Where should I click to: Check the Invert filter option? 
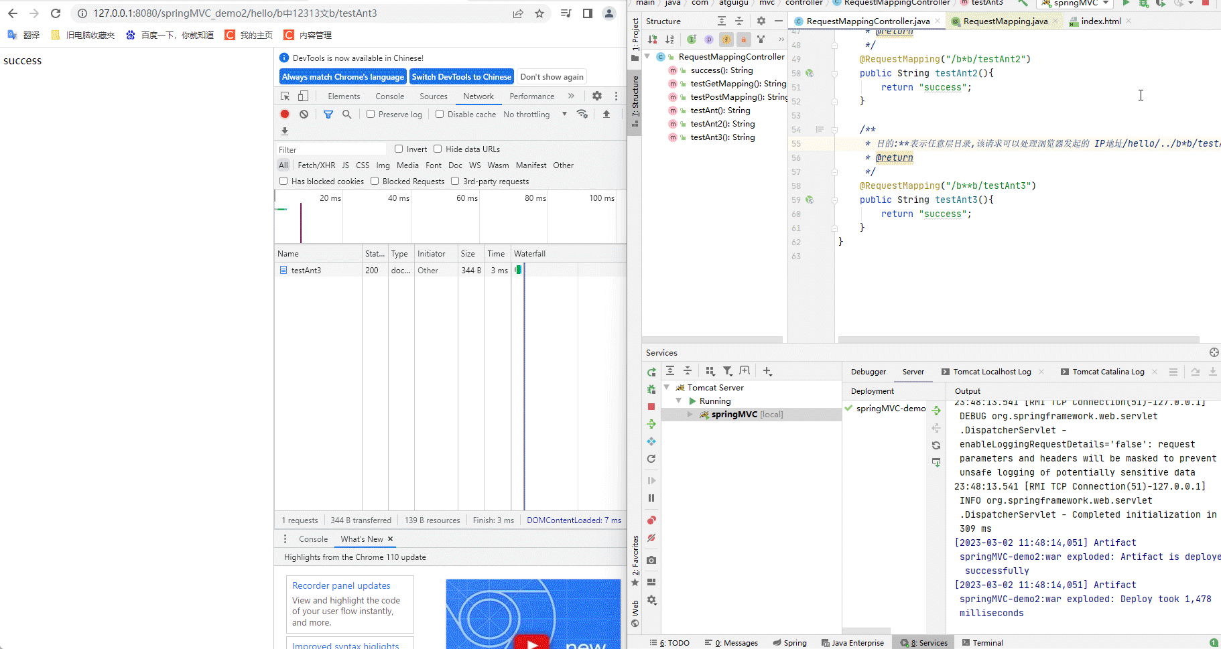(x=399, y=149)
